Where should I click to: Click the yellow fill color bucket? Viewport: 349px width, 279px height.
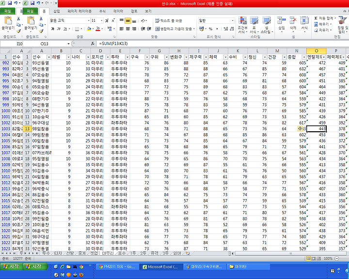(x=89, y=29)
